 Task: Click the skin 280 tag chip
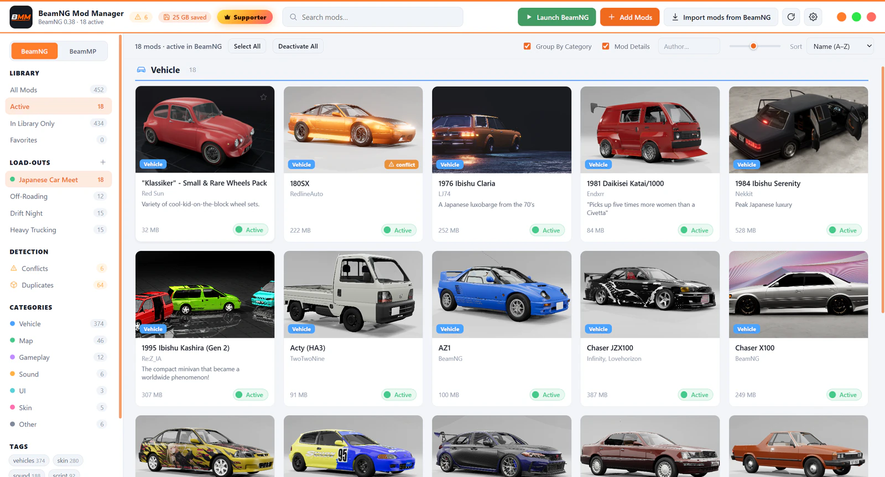click(x=68, y=460)
